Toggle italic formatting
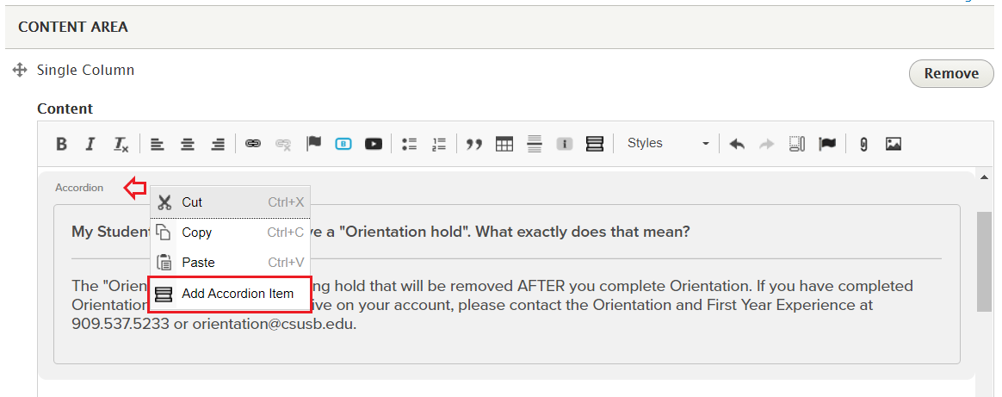The width and height of the screenshot is (1002, 397). click(x=90, y=144)
